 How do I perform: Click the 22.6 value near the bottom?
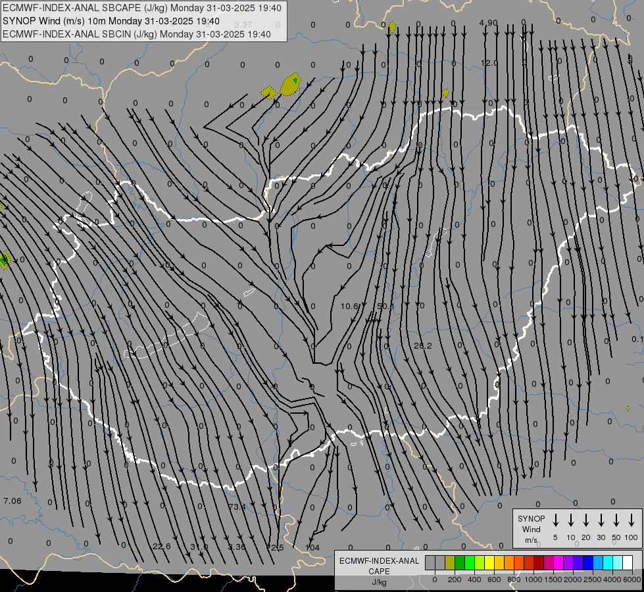coord(161,547)
